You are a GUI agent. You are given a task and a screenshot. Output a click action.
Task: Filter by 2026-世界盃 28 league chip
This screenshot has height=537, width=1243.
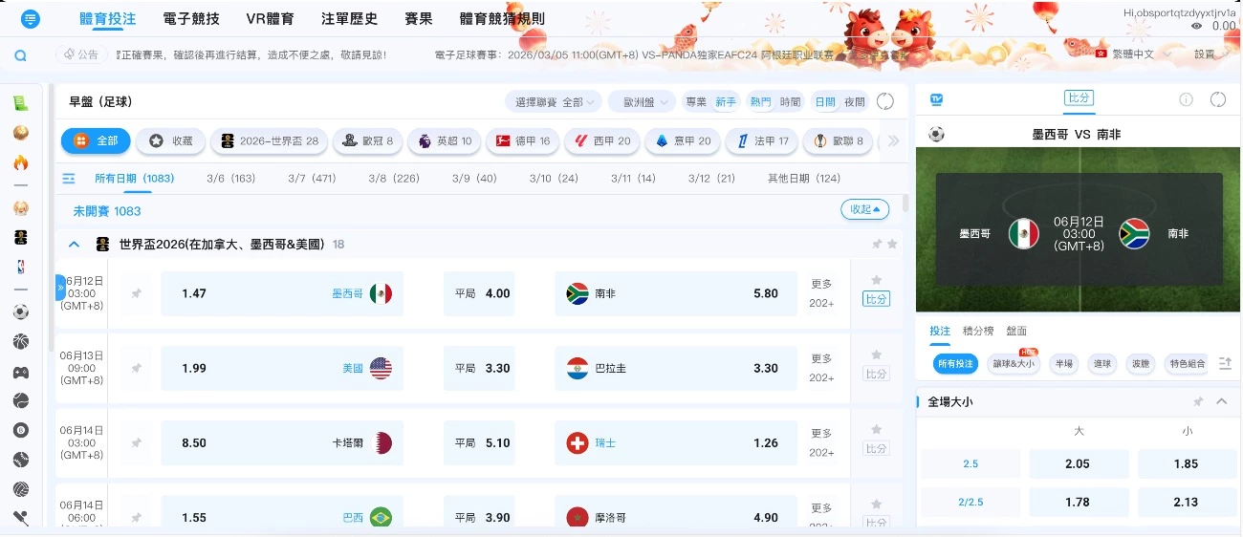270,140
